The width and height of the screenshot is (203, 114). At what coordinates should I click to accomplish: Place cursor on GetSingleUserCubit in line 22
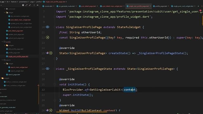point(105,90)
